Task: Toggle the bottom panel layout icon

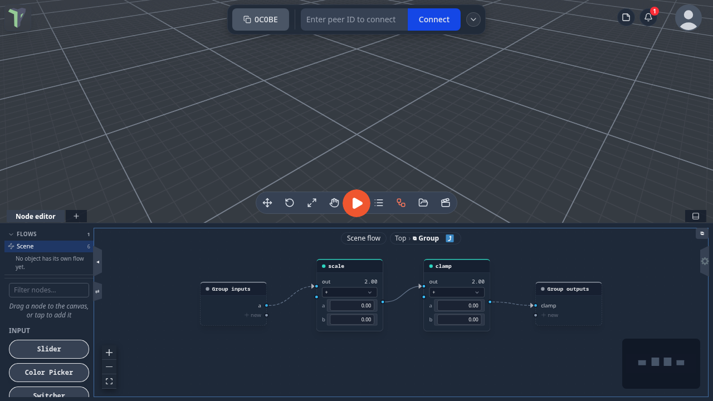Action: tap(696, 216)
